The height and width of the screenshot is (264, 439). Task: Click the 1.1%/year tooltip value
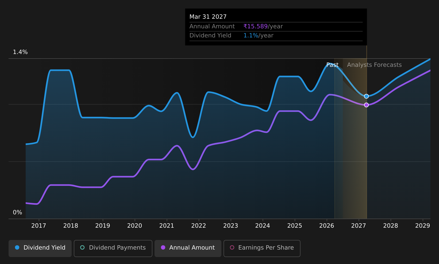258,36
